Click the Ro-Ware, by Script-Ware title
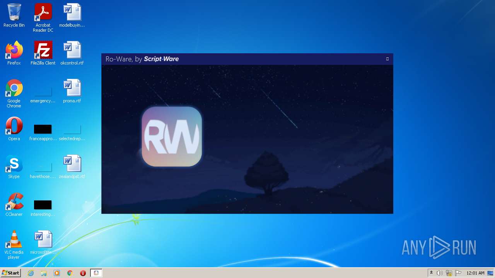 pyautogui.click(x=142, y=59)
